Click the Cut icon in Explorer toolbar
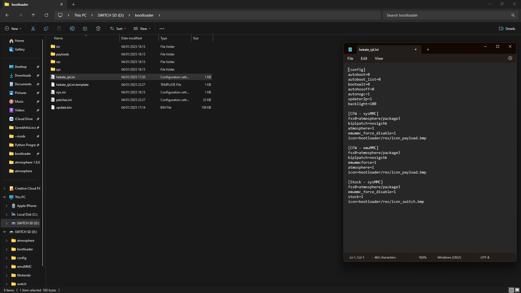 coord(33,29)
